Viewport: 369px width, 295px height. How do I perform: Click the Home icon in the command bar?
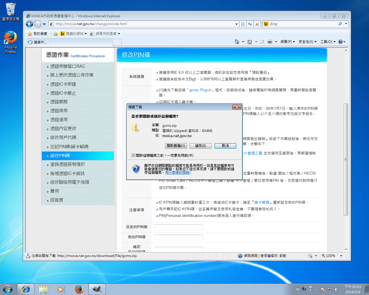click(237, 42)
